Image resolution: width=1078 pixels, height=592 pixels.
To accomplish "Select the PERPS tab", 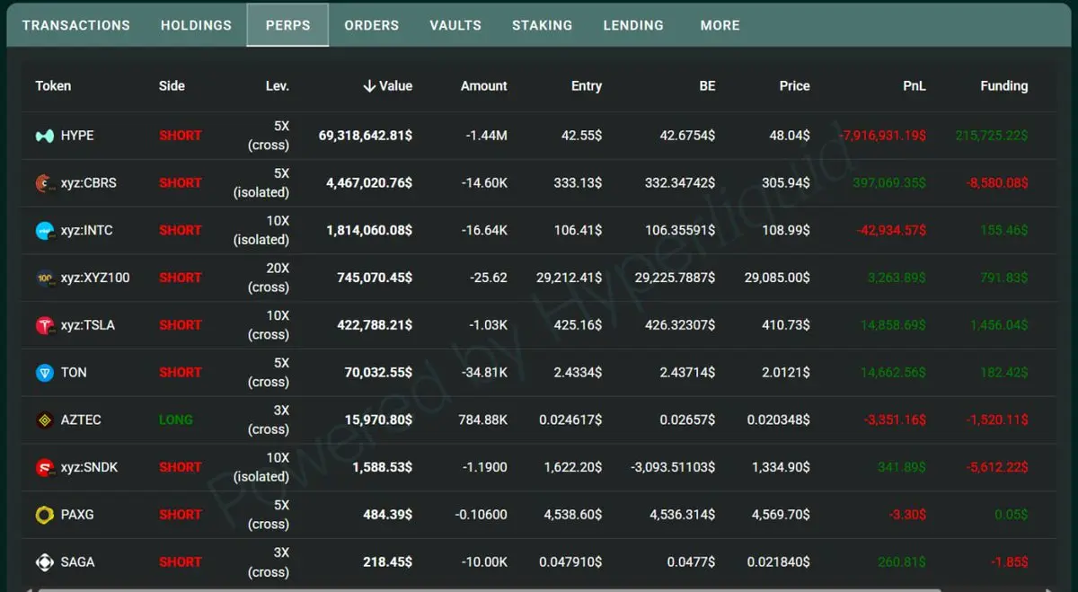I will [x=288, y=25].
